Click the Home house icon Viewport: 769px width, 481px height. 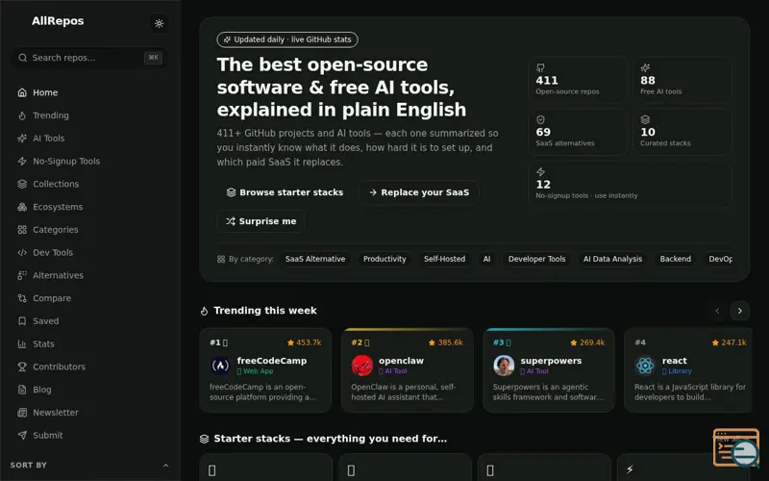click(x=22, y=92)
